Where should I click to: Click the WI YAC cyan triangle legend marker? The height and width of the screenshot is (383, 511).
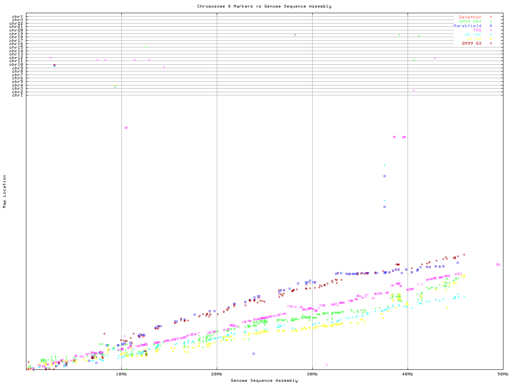[x=491, y=35]
